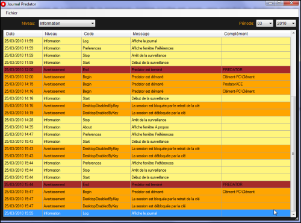
Task: Click "Arrêt de la surveillance" in the 11:59 row
Action: click(149, 55)
